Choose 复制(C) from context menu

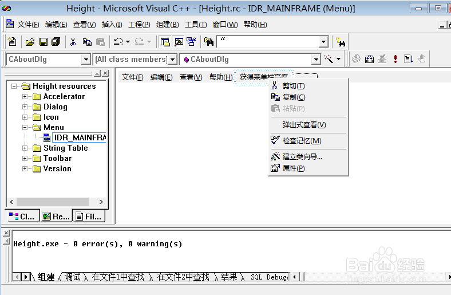pos(308,97)
